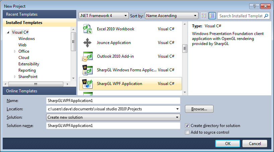Select the Visual C# tree item
The height and width of the screenshot is (152, 274).
tap(20, 32)
